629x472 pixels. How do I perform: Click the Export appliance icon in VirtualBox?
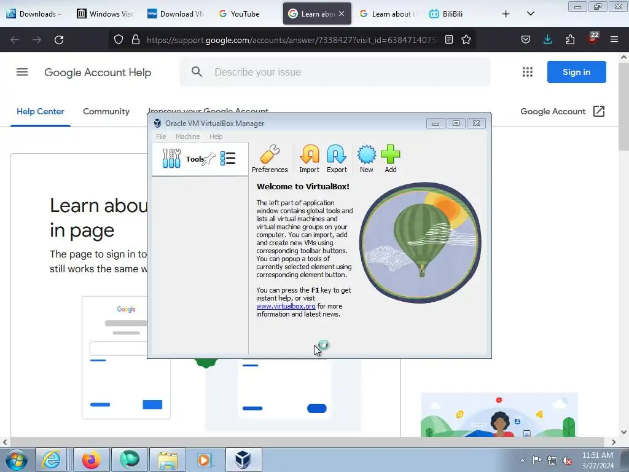[x=337, y=159]
